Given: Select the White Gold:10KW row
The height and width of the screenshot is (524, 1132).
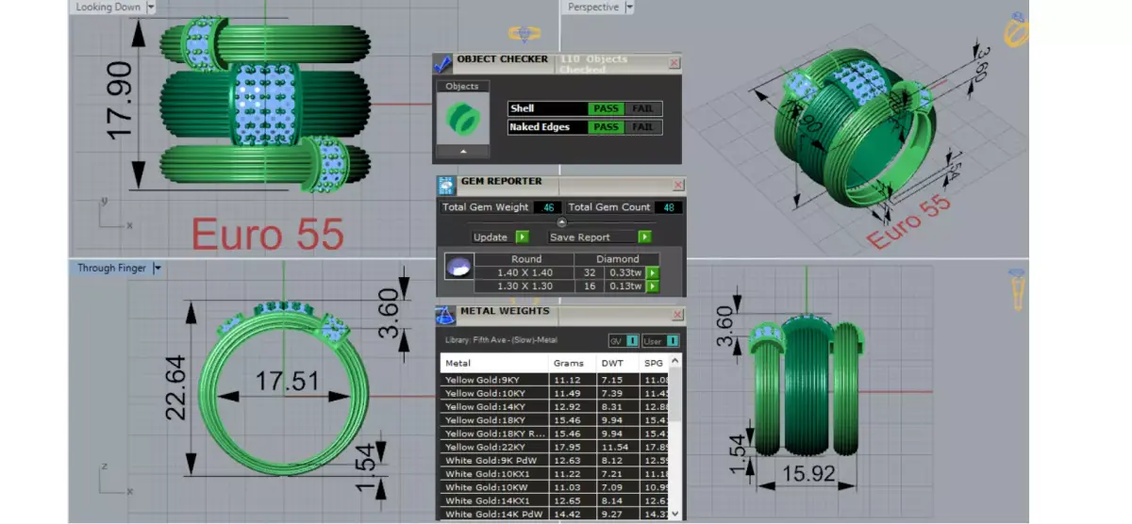Looking at the screenshot, I should (x=556, y=487).
